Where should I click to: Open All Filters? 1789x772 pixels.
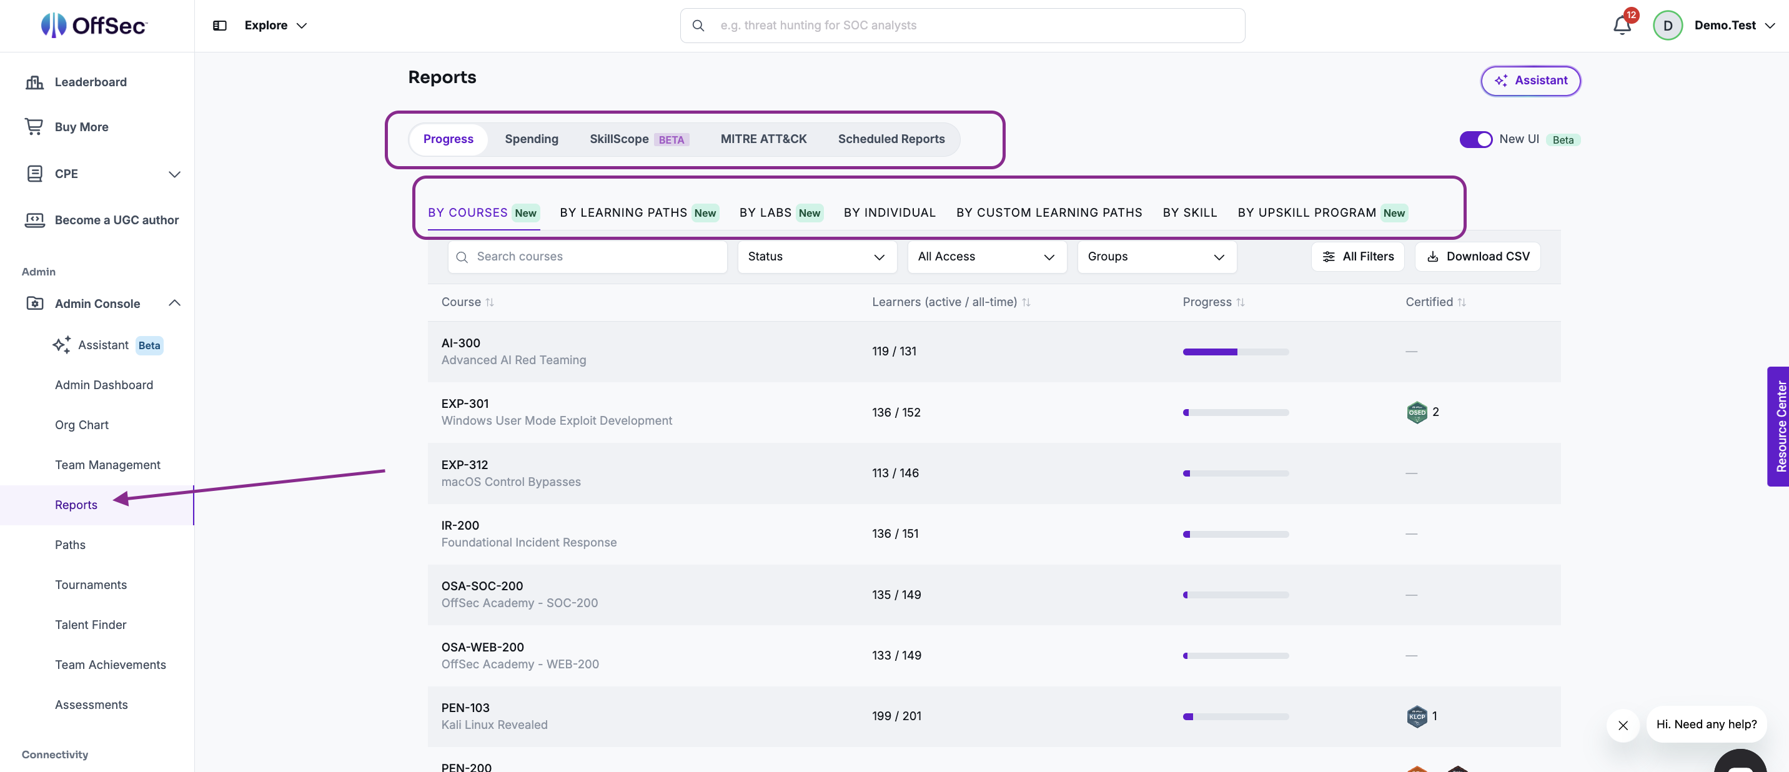pyautogui.click(x=1357, y=257)
